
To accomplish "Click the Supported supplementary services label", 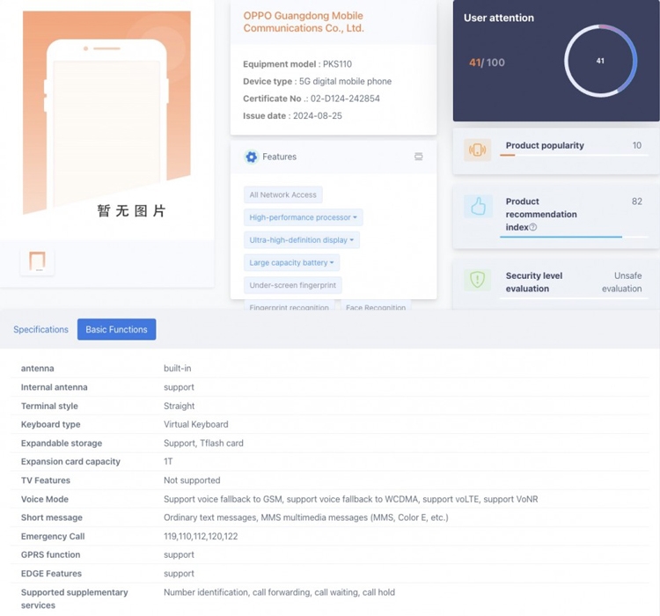I will pos(75,598).
